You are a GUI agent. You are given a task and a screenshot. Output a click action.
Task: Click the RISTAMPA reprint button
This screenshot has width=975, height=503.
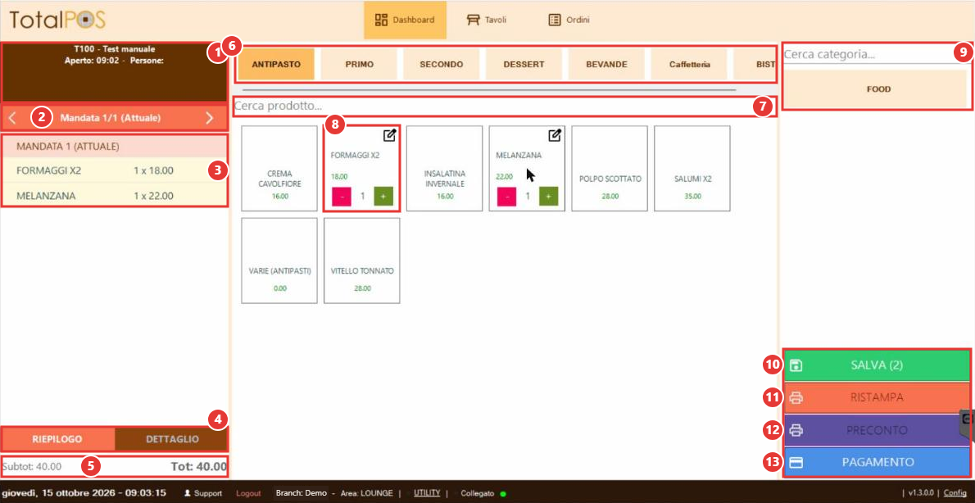(x=876, y=398)
